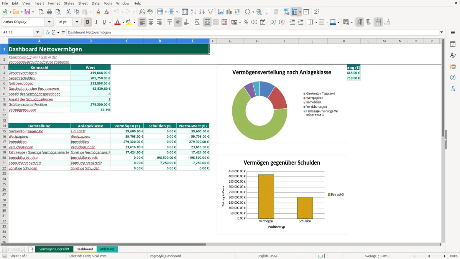Viewport: 460px width, 259px height.
Task: Toggle Underline formatting
Action: (104, 22)
